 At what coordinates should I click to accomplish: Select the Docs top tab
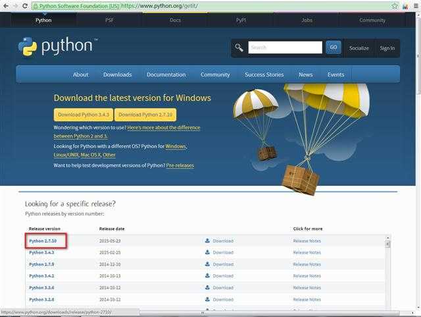pos(175,20)
